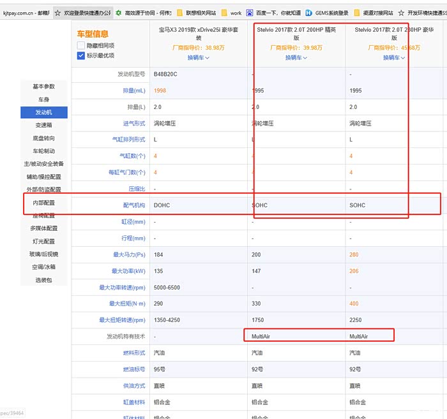The height and width of the screenshot is (419, 447).
Task: Click the GEMS系统登录 bookmark icon
Action: [309, 13]
